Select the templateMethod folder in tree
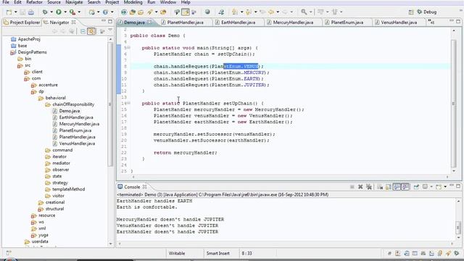Viewport: 464px width, 261px height. click(x=68, y=189)
